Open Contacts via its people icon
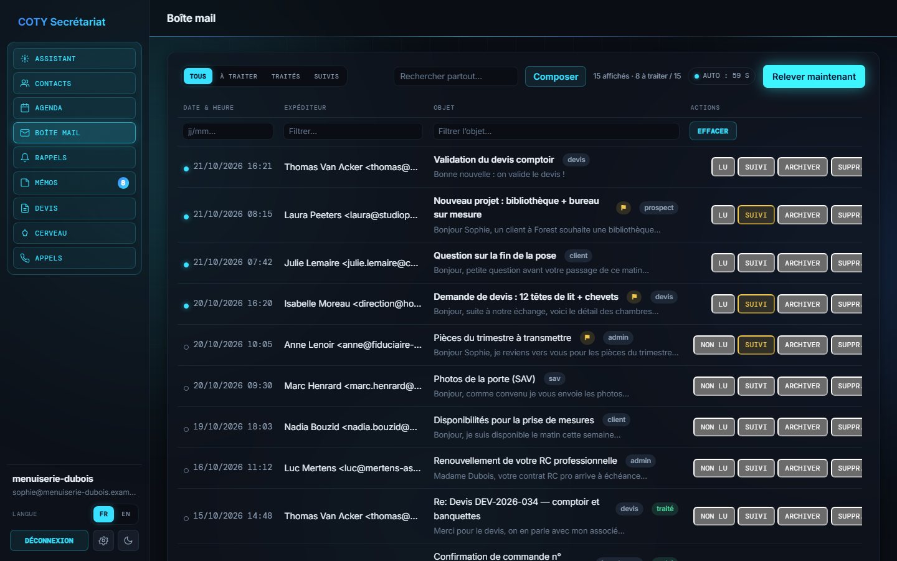The image size is (897, 561). pyautogui.click(x=25, y=84)
